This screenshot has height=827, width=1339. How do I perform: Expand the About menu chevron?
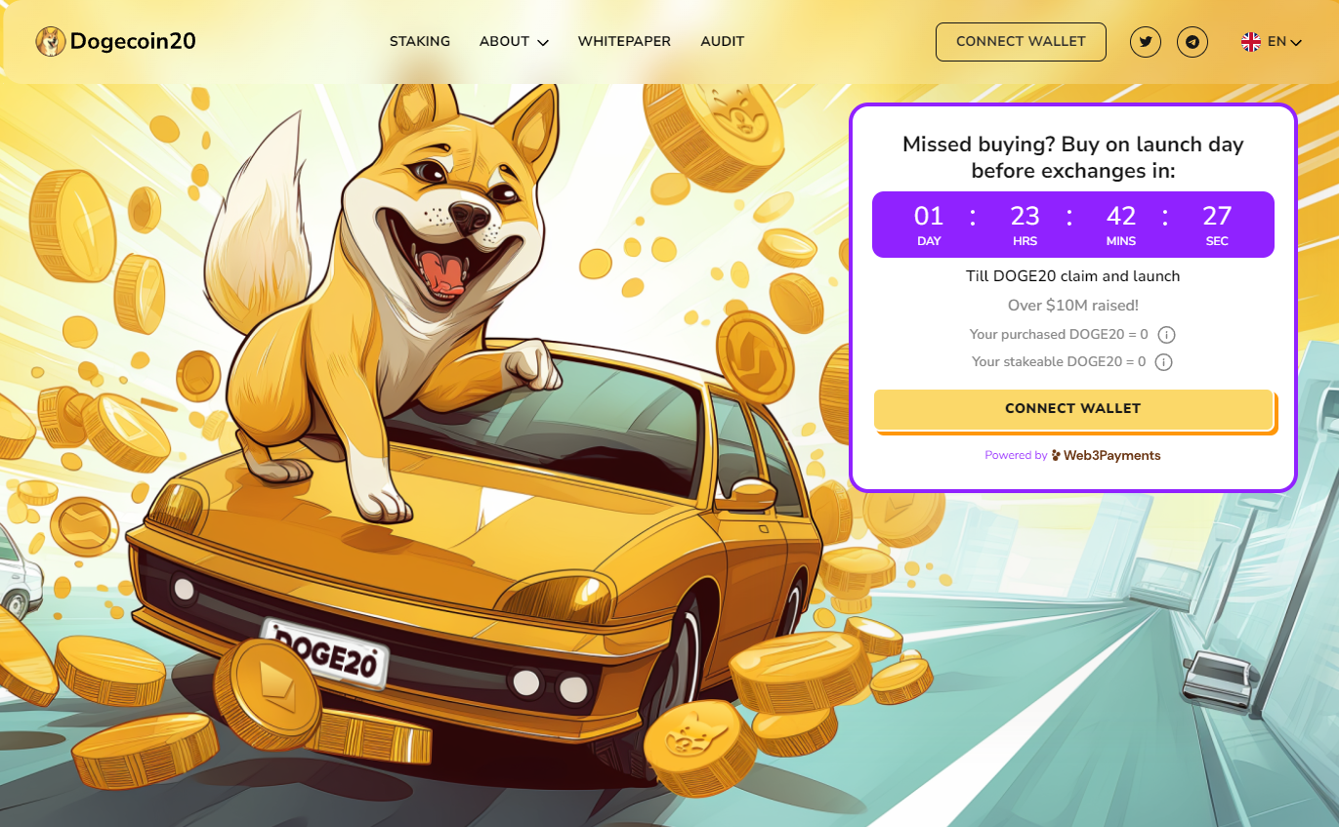(x=543, y=43)
